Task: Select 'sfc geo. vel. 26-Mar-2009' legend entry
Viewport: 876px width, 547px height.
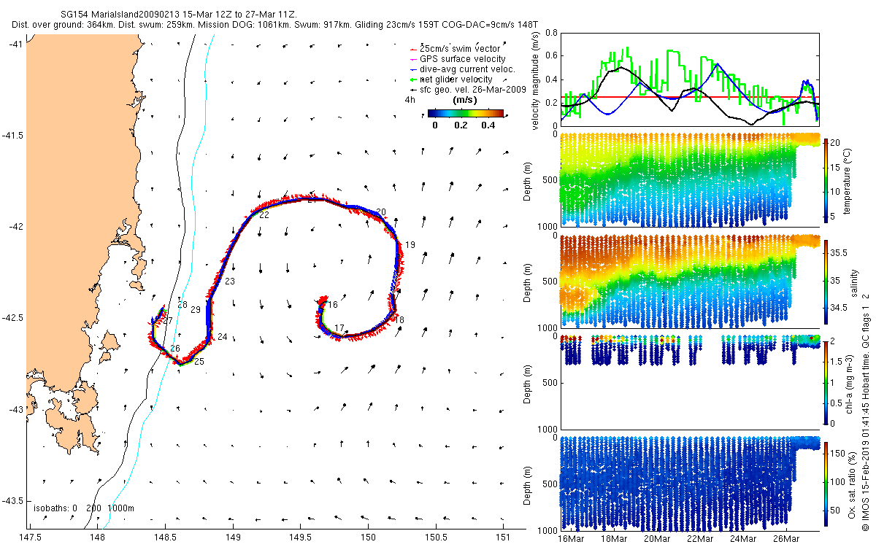Action: [x=467, y=89]
